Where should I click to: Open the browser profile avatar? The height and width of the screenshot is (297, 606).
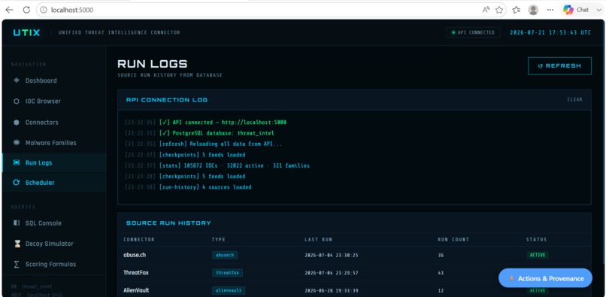tap(533, 10)
